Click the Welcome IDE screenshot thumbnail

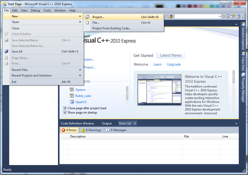(x=159, y=90)
